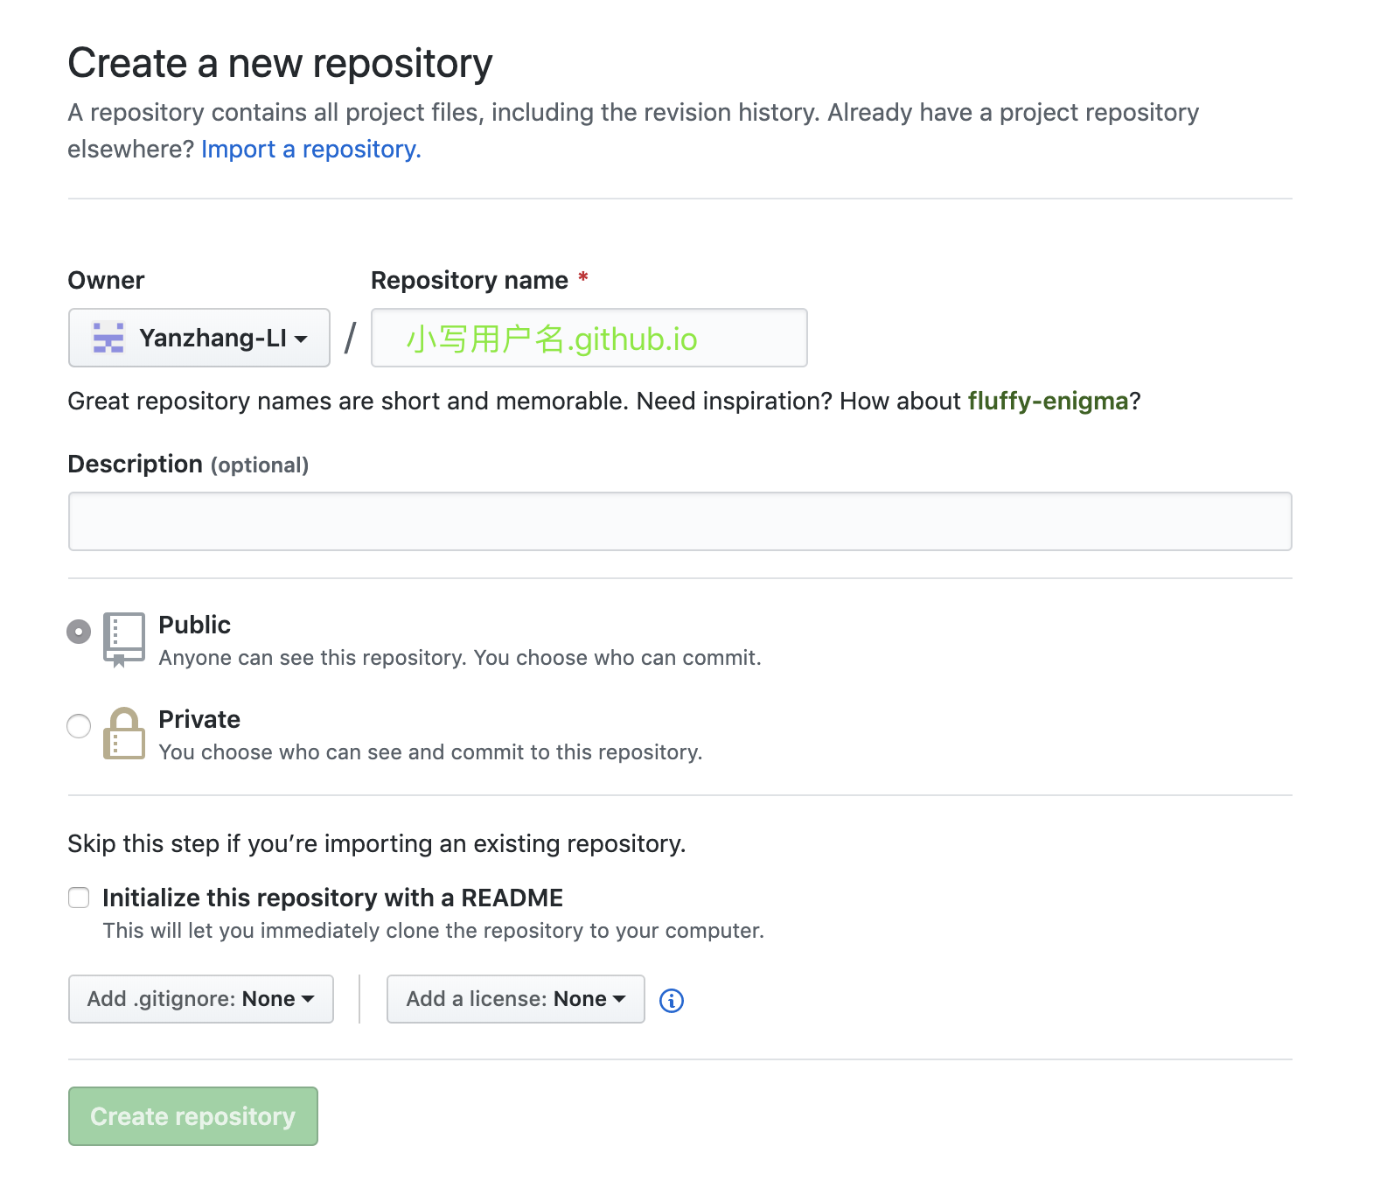Click the owner avatar icon

point(108,338)
